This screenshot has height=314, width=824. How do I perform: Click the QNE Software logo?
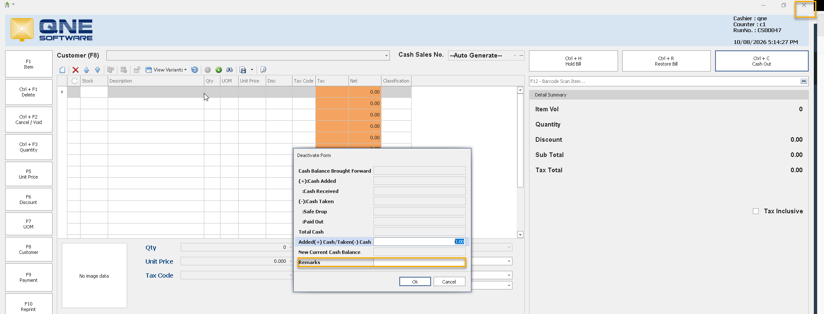52,30
